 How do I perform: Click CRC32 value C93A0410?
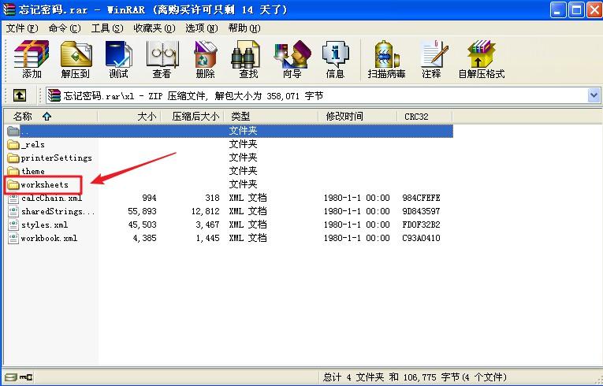421,239
